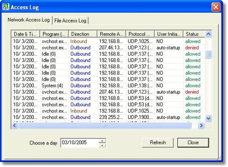
Task: Close the Access Log window with X
Action: click(x=216, y=7)
